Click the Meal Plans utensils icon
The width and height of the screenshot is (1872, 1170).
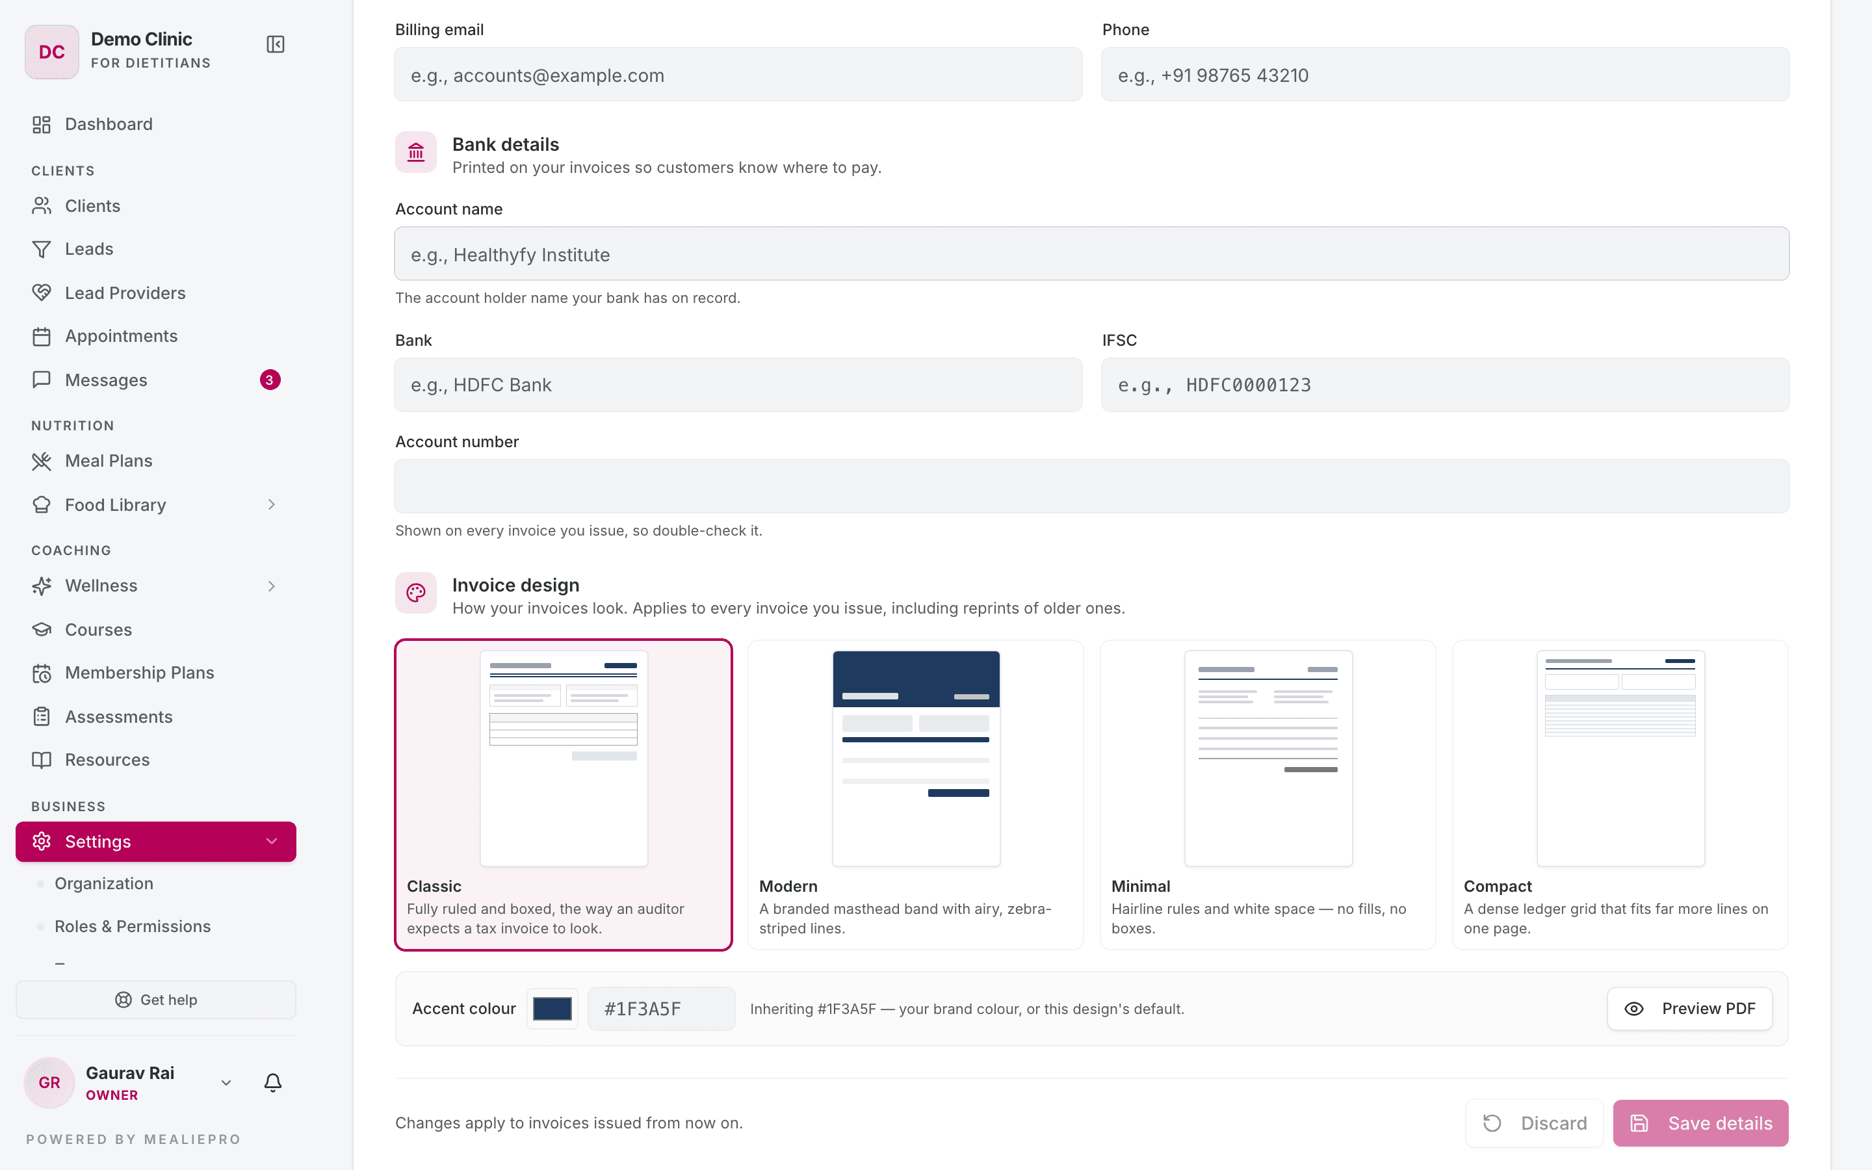coord(42,461)
